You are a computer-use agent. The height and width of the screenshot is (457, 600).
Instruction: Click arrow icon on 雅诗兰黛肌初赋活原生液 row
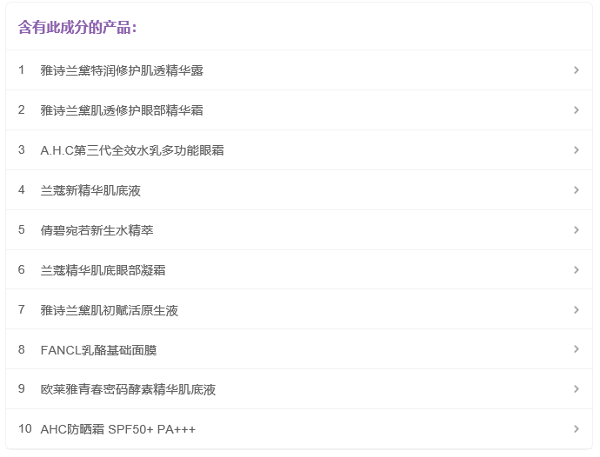[x=576, y=310]
